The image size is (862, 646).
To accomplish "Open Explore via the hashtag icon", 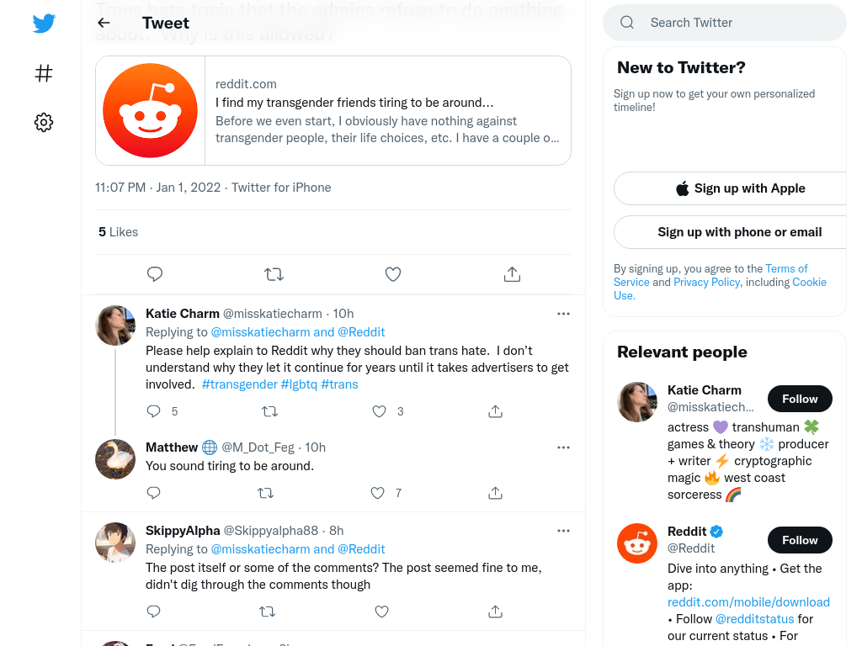I will 44,72.
